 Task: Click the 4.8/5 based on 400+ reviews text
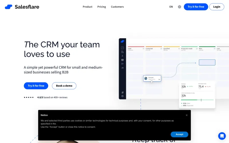pyautogui.click(x=52, y=98)
